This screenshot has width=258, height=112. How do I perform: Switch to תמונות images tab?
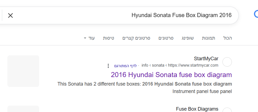pos(208,38)
